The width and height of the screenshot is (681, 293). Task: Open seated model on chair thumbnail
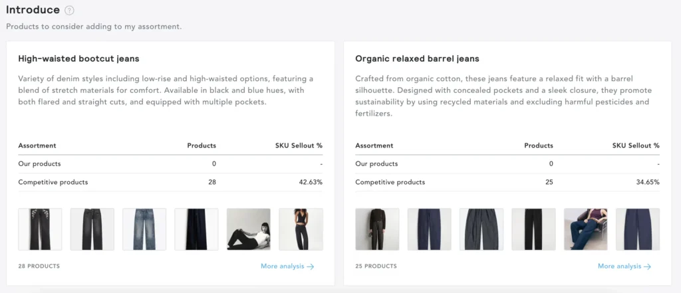586,229
